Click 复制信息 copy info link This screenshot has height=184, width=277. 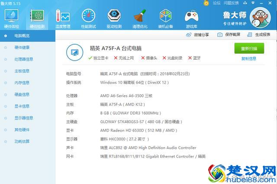(x=249, y=59)
